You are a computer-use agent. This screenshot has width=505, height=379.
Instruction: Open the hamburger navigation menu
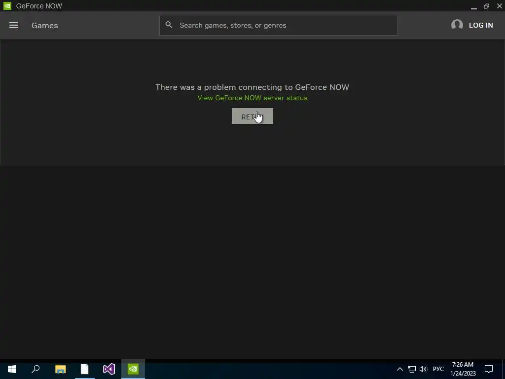point(13,25)
